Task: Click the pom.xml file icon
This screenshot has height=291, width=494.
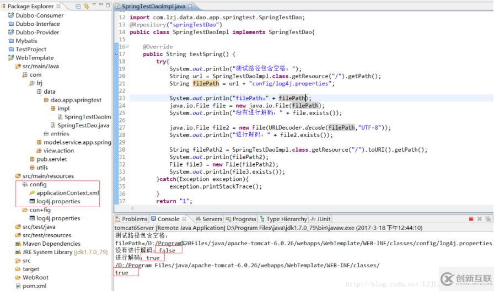Action: 18,285
